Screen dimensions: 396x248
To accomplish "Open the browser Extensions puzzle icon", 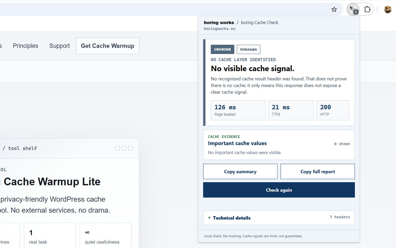I will pos(367,9).
